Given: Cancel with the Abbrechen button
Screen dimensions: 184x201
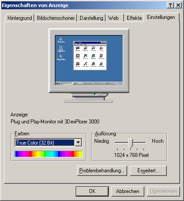Looking at the screenshot, I should (128, 191).
